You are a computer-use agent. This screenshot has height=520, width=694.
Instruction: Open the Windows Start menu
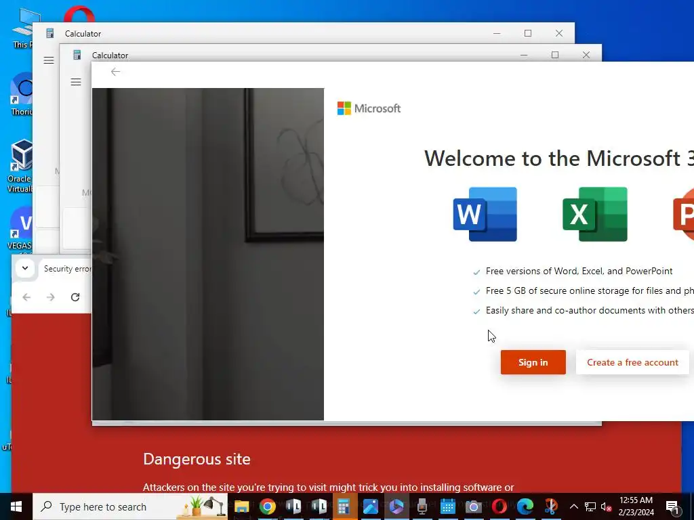coord(16,506)
